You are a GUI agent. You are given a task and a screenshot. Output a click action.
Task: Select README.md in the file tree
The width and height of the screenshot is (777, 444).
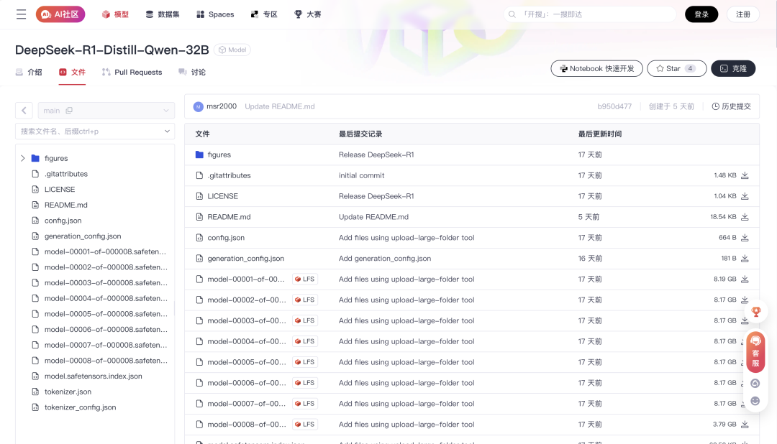tap(66, 205)
